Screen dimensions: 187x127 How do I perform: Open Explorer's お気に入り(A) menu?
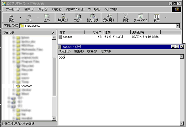[x=75, y=9]
